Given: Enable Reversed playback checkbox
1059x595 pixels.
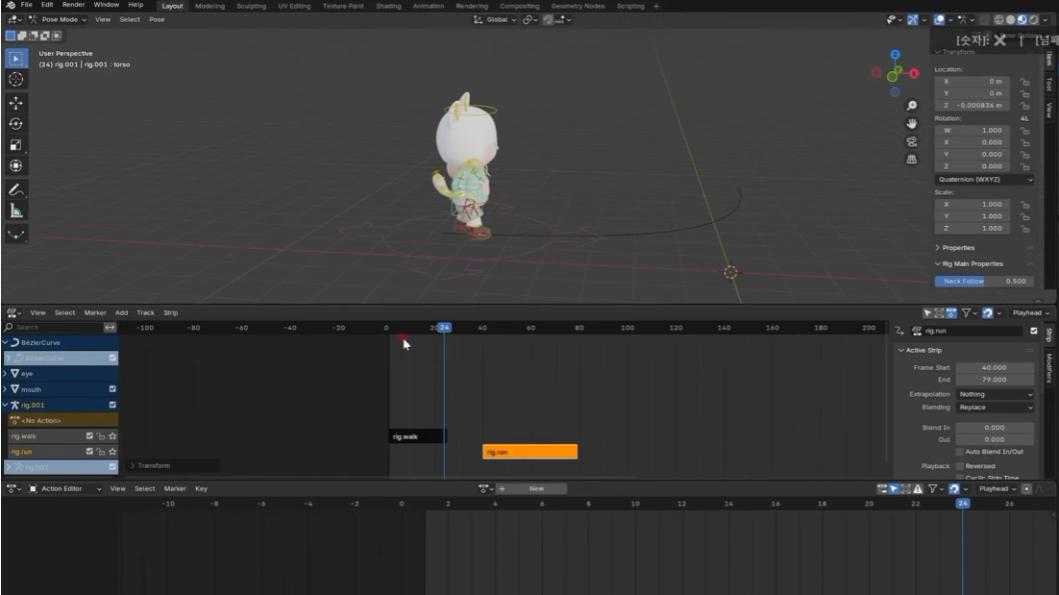Looking at the screenshot, I should (960, 466).
